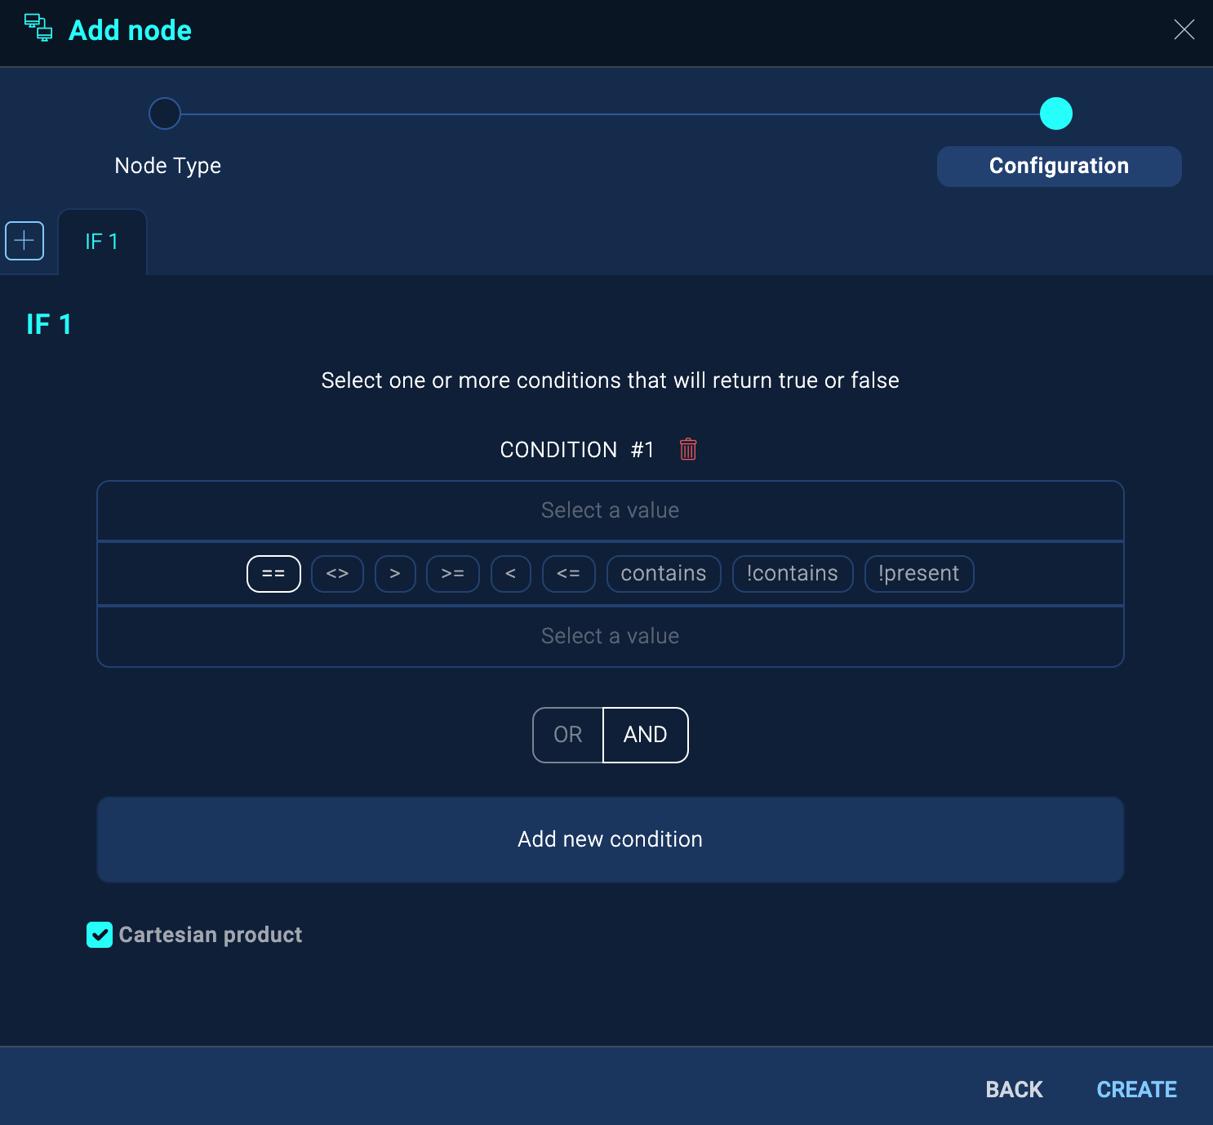Switch to the IF 1 tab
This screenshot has height=1125, width=1213.
click(x=101, y=241)
